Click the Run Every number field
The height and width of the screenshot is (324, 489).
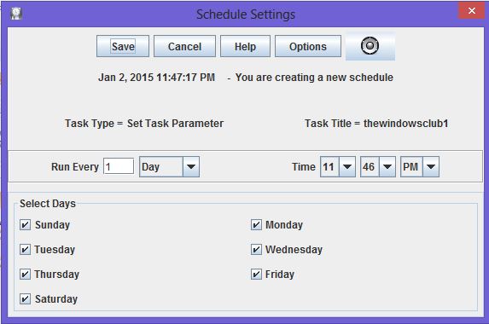click(x=119, y=166)
